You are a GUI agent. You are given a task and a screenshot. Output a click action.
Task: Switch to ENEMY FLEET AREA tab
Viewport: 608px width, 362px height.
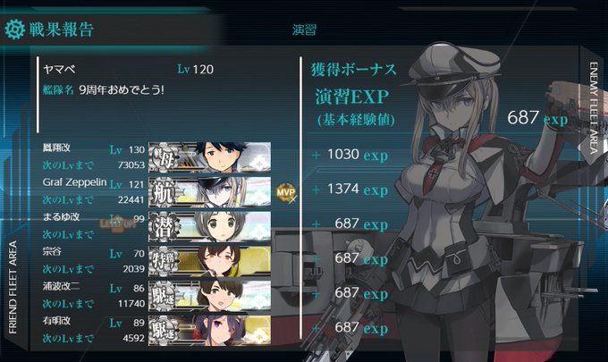point(594,108)
